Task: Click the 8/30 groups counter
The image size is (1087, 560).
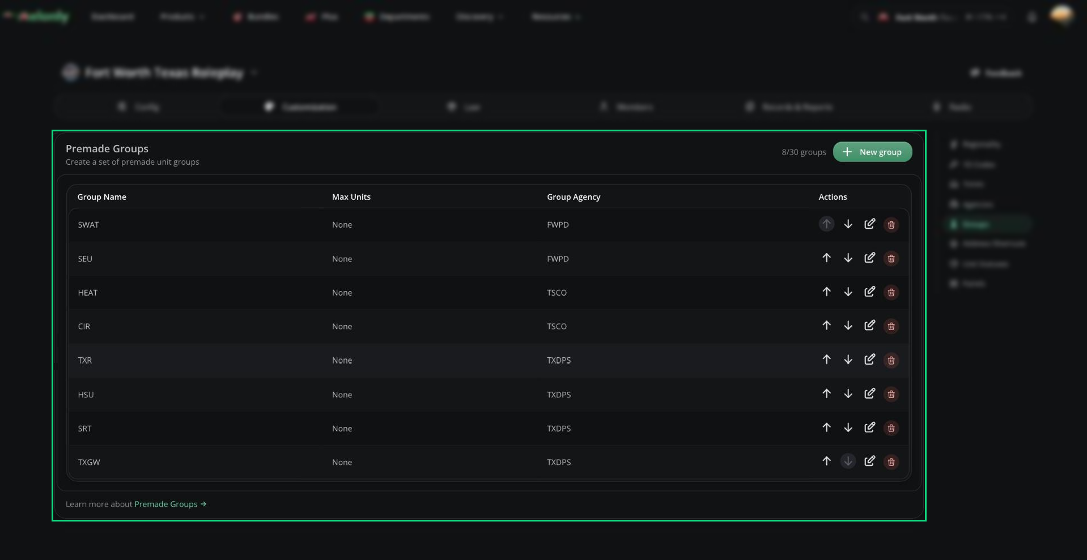Action: 804,152
